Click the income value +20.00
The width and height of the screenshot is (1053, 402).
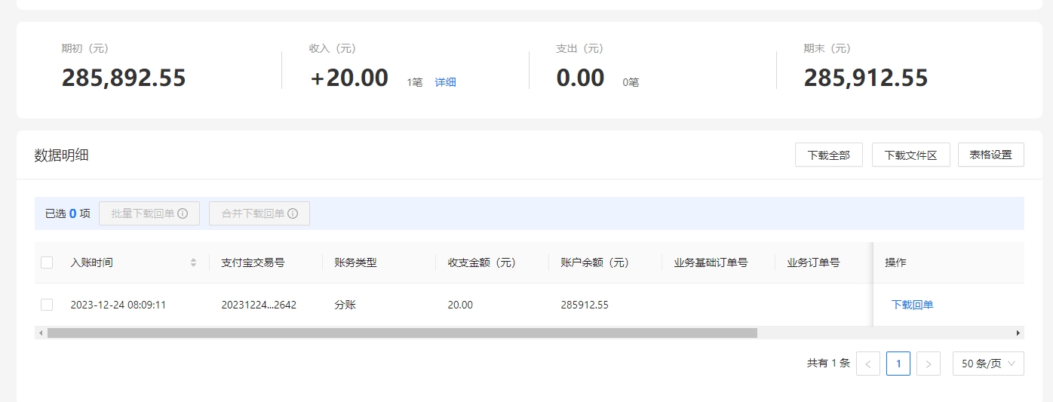click(x=349, y=78)
